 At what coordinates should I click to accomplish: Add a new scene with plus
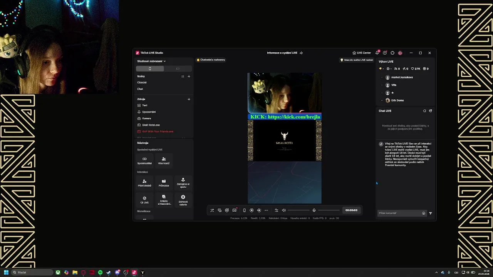click(x=189, y=76)
